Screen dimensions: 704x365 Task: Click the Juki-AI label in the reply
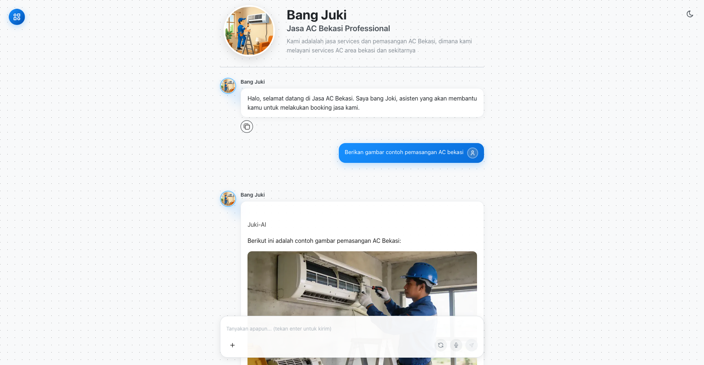tap(257, 225)
